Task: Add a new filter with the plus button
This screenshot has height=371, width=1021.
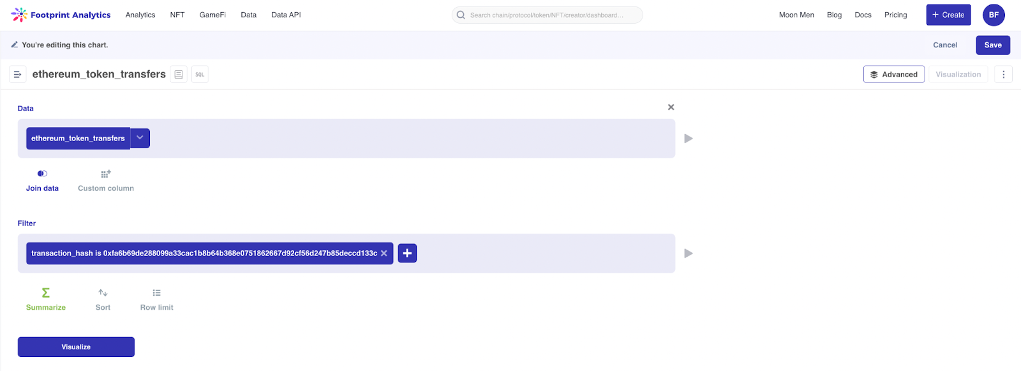Action: pyautogui.click(x=407, y=253)
